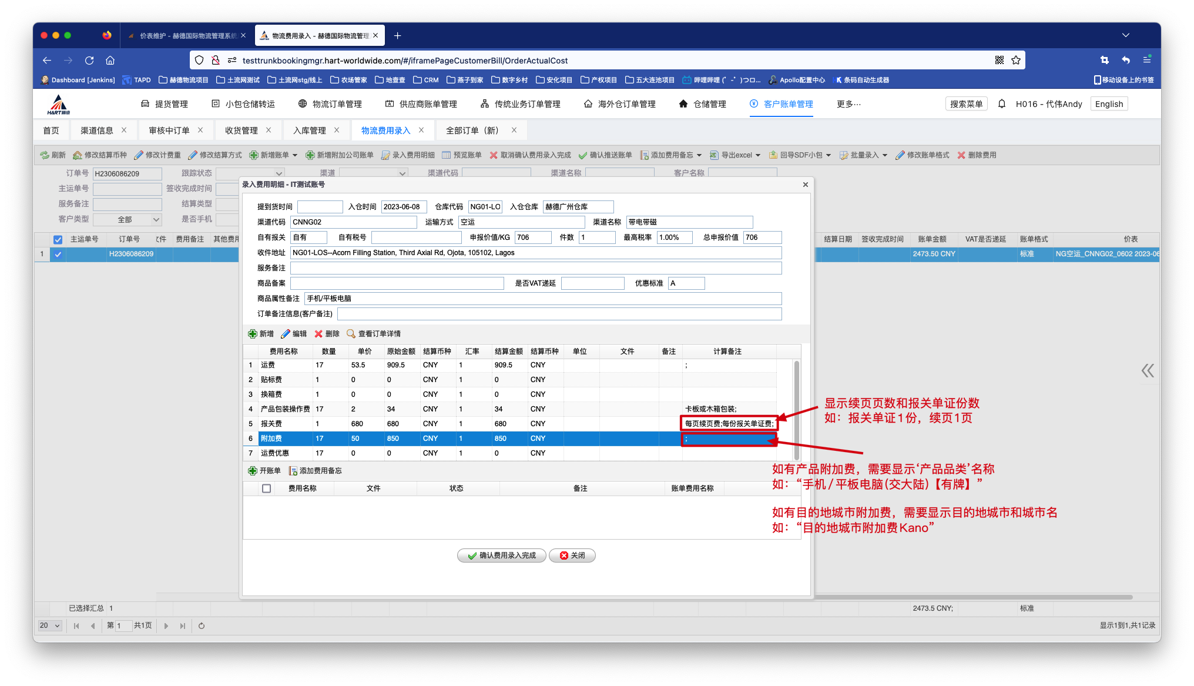Image resolution: width=1194 pixels, height=686 pixels.
Task: Click the pagination reload icon at bottom
Action: [x=202, y=626]
